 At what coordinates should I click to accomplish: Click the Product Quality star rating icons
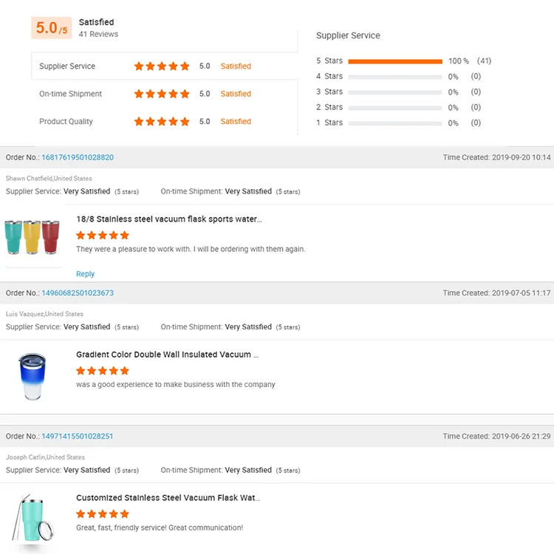(x=162, y=122)
